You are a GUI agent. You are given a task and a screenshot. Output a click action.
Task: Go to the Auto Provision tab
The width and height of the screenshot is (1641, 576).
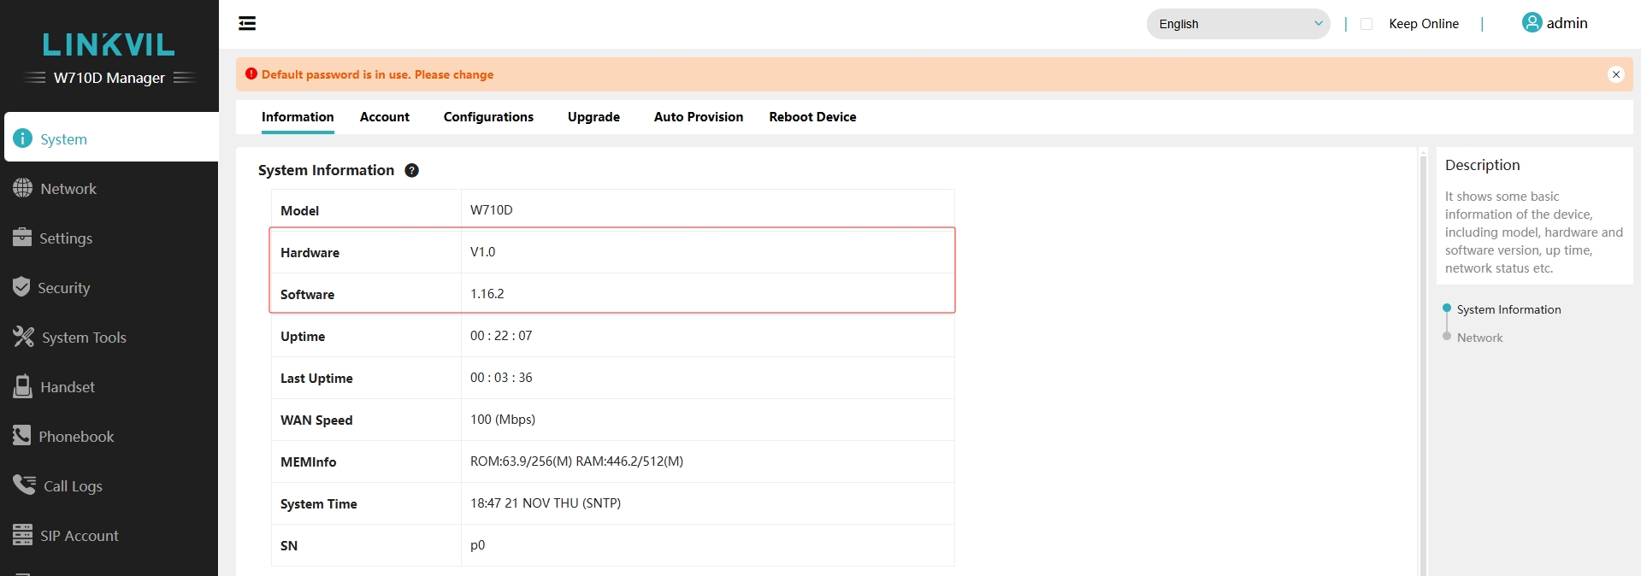coord(698,117)
